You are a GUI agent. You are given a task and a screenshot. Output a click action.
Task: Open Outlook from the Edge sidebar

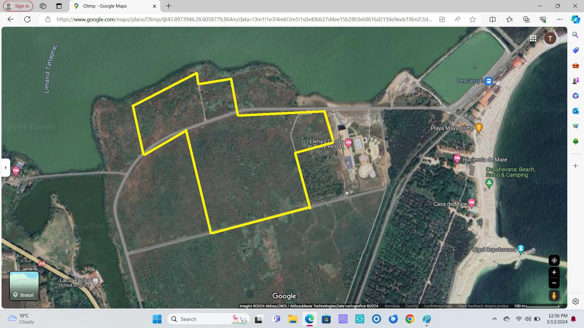[575, 111]
